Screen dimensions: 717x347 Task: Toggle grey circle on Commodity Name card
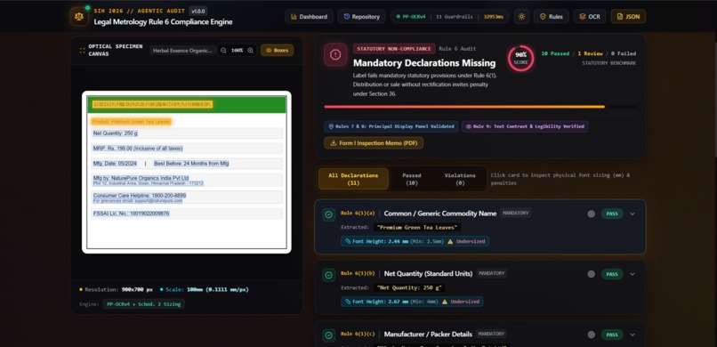click(x=592, y=214)
